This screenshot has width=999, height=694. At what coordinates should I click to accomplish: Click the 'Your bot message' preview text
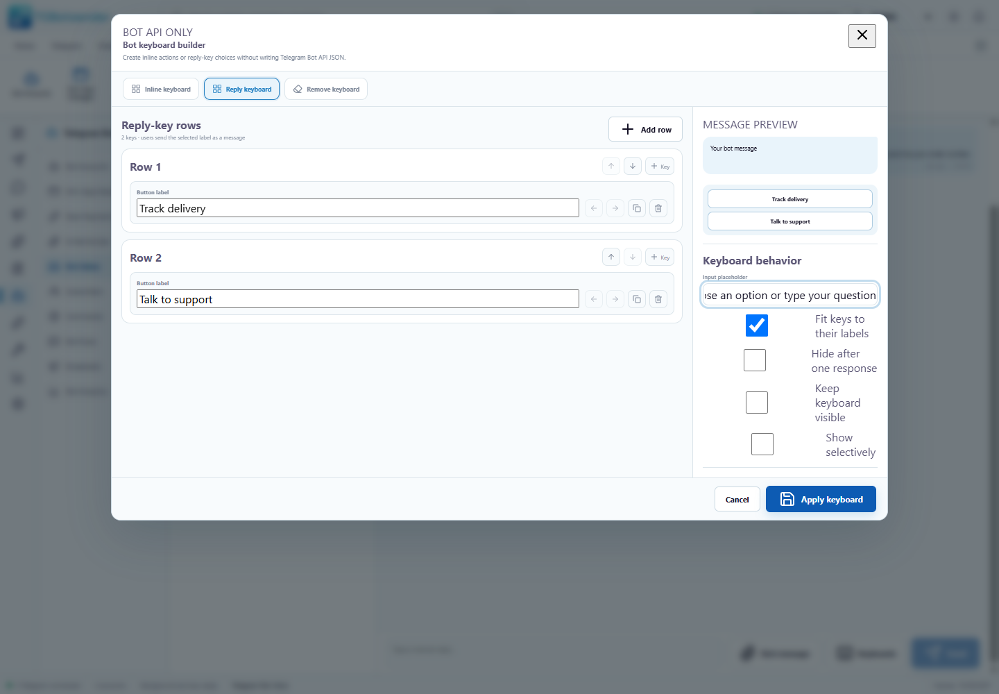tap(733, 149)
